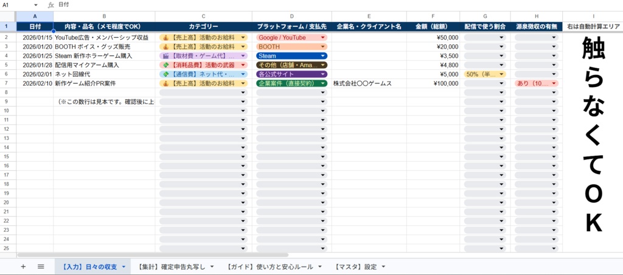The width and height of the screenshot is (623, 275).
Task: Click date cell 2026/01/15
Action: [35, 38]
